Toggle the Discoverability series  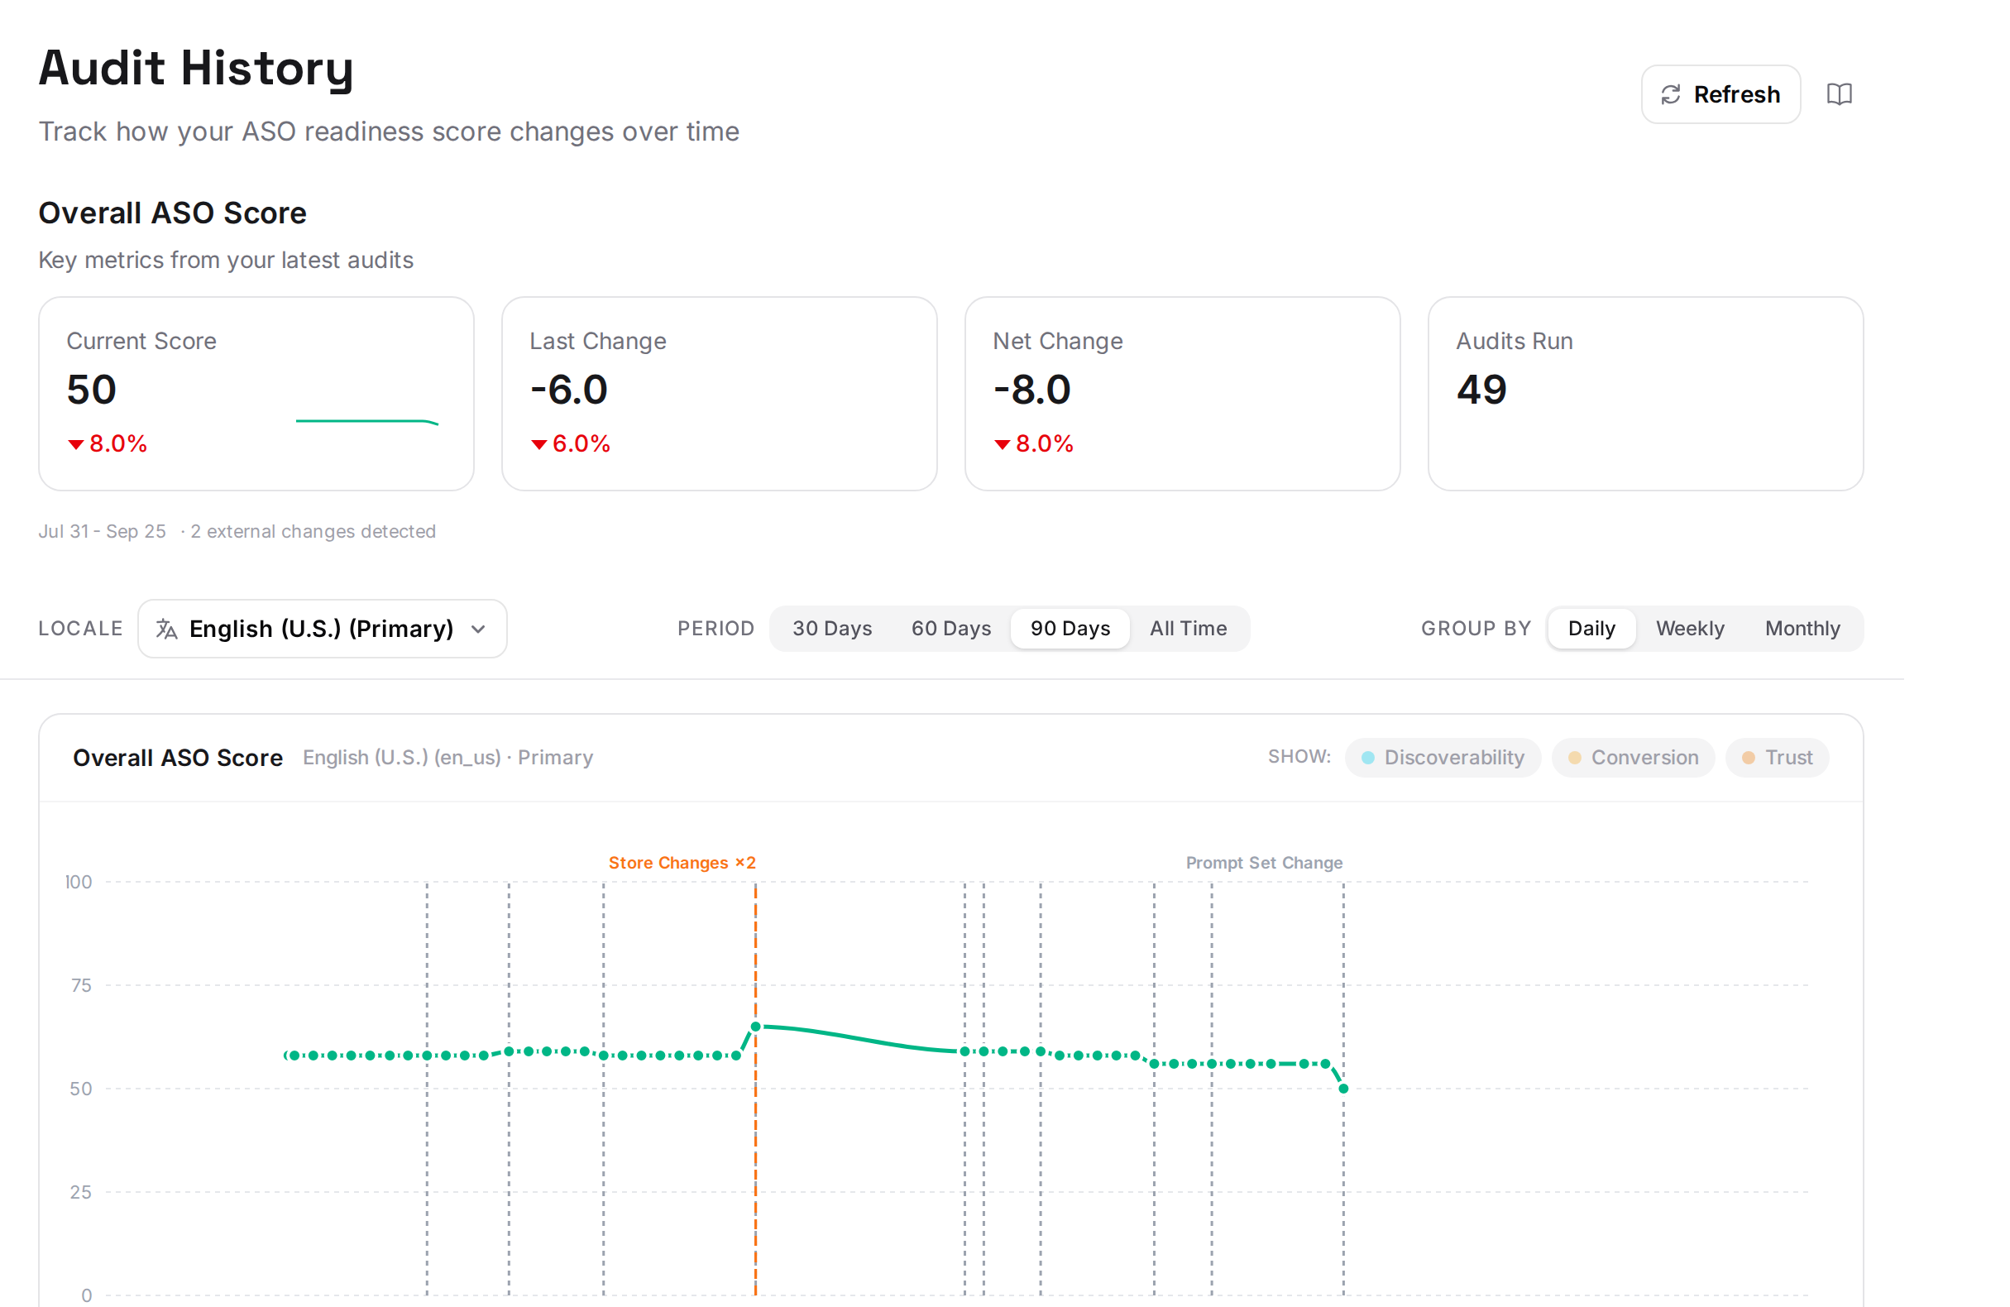tap(1443, 758)
